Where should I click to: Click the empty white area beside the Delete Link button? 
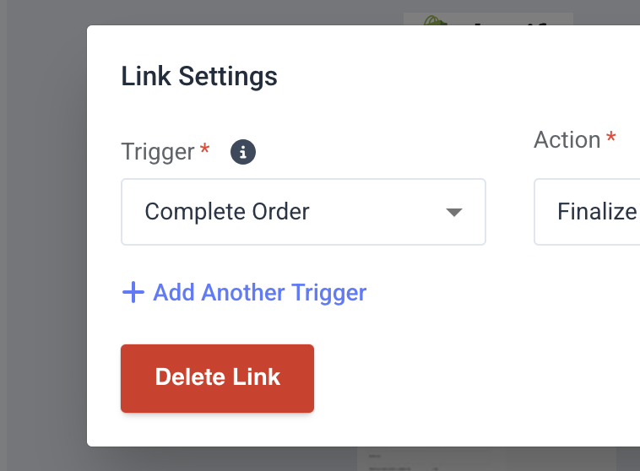pyautogui.click(x=469, y=378)
